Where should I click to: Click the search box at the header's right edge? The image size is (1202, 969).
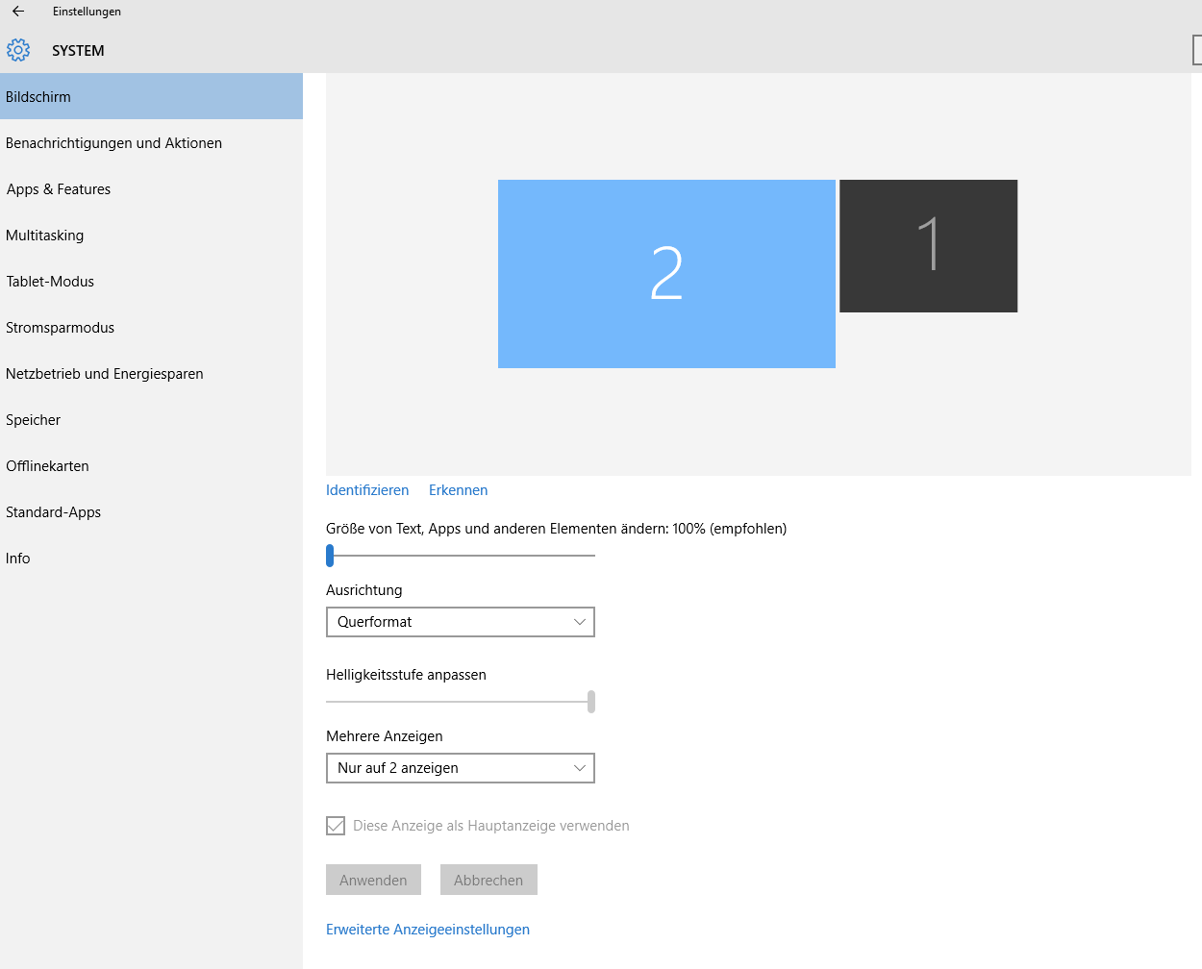(x=1197, y=50)
